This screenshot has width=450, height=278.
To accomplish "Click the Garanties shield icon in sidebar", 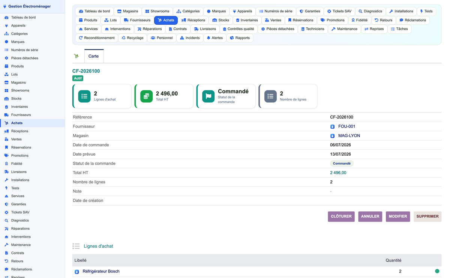I will click(6, 204).
